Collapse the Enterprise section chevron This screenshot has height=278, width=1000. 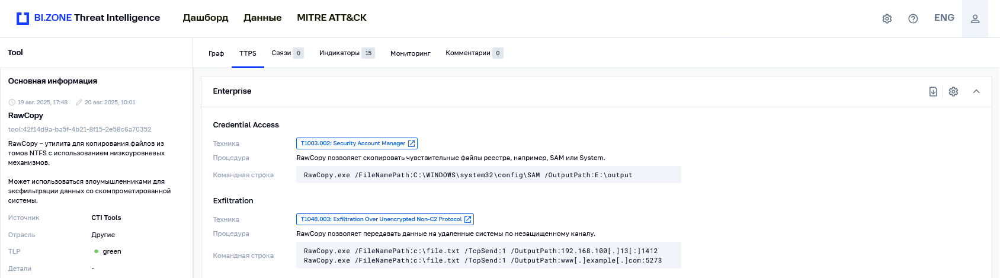point(976,91)
